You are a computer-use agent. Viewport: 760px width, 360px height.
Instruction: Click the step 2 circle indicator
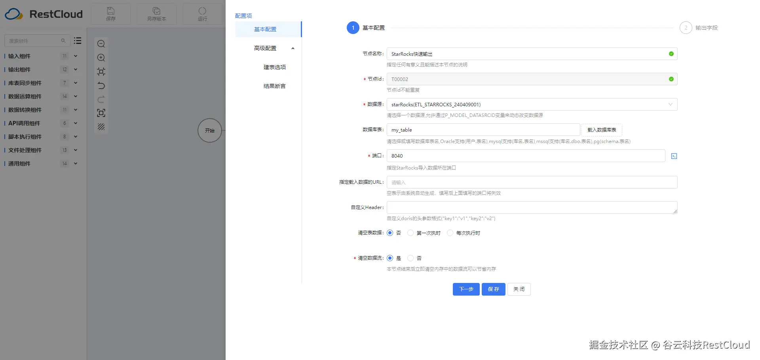[686, 28]
